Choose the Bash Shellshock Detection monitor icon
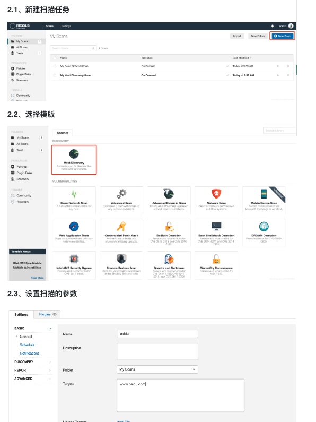This screenshot has height=422, width=316. click(x=216, y=226)
